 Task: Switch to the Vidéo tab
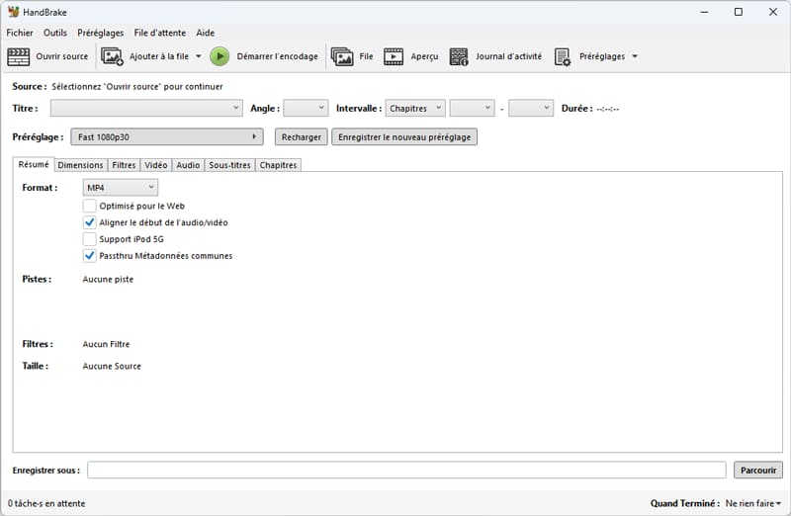point(155,165)
